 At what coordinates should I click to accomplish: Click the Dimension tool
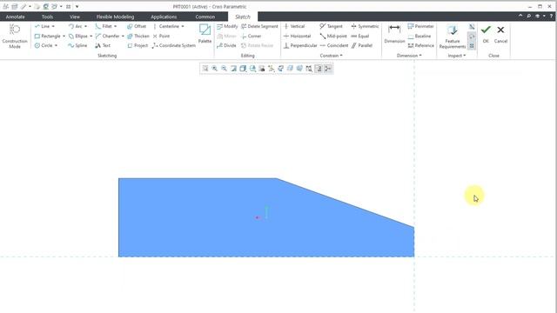(394, 34)
